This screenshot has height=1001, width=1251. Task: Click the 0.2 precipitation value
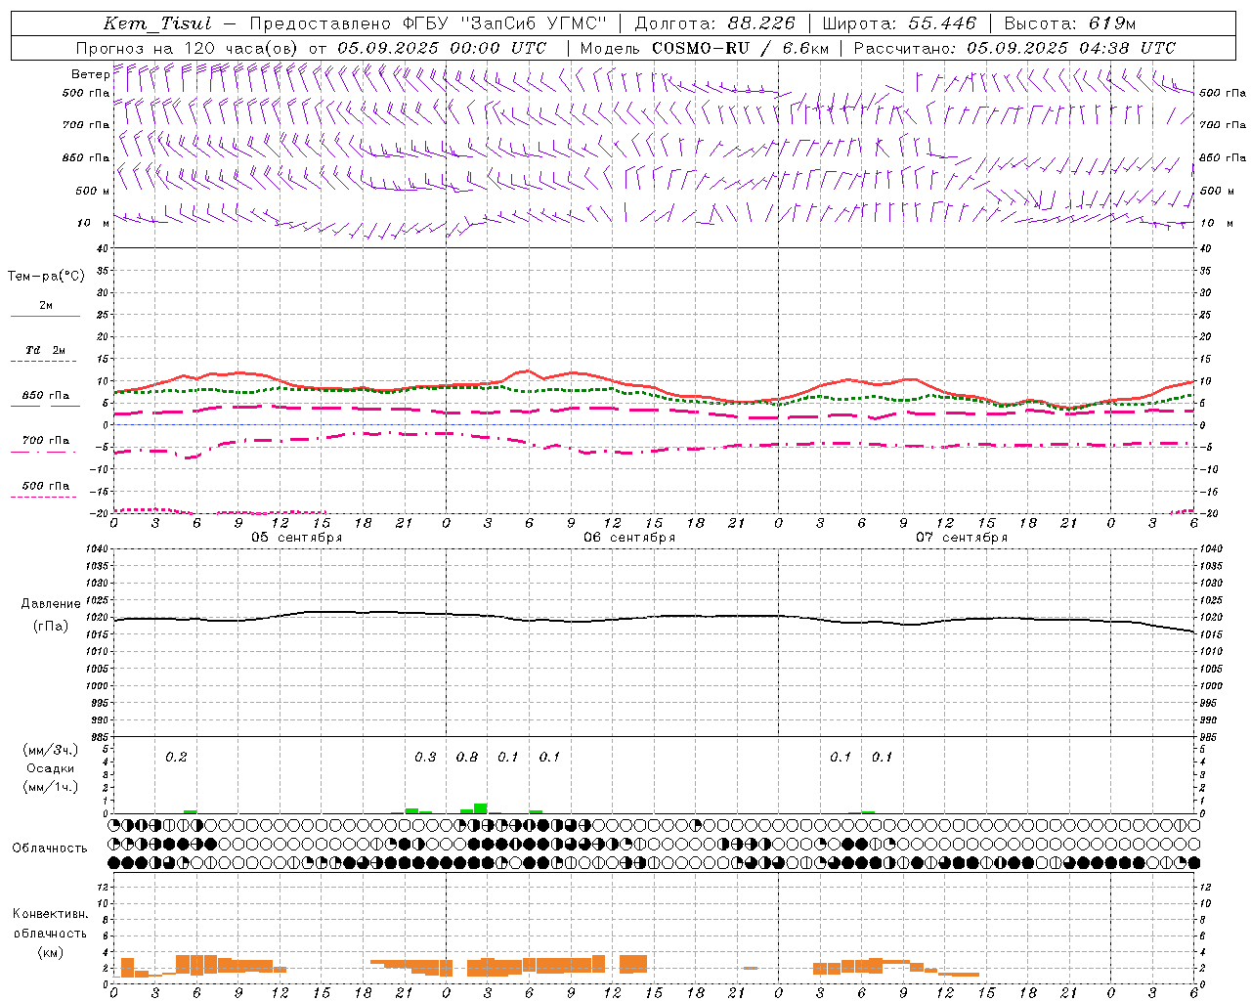tap(176, 758)
